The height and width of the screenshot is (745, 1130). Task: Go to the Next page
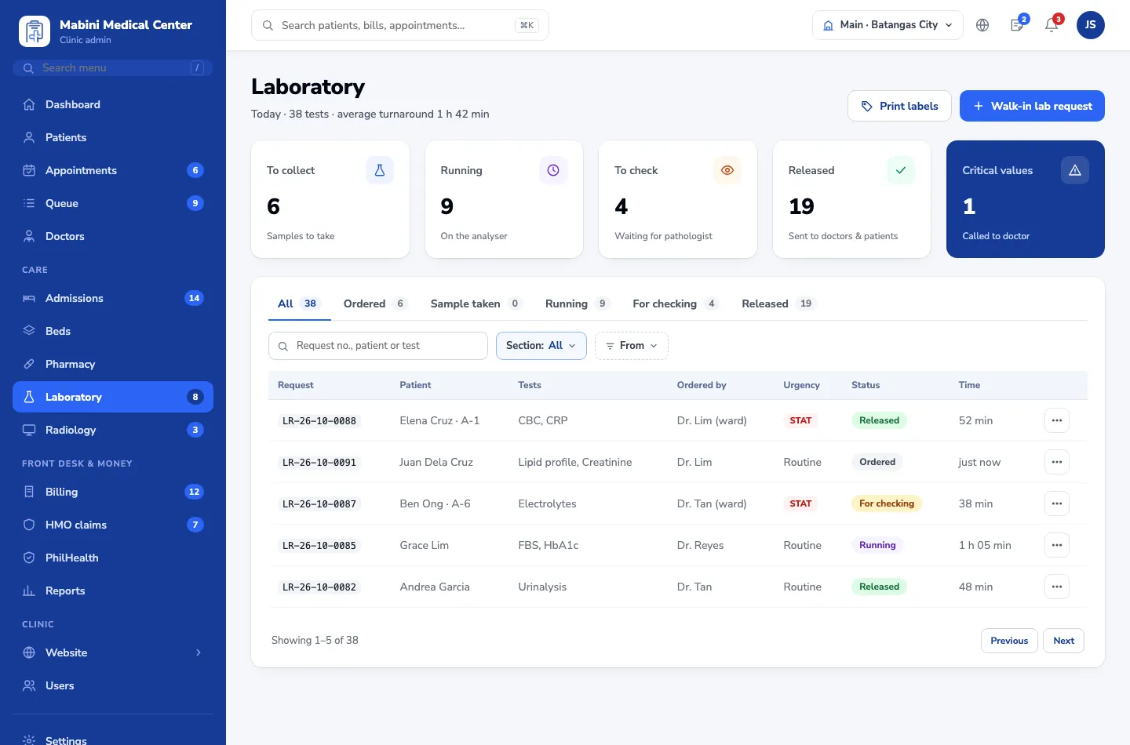point(1063,641)
